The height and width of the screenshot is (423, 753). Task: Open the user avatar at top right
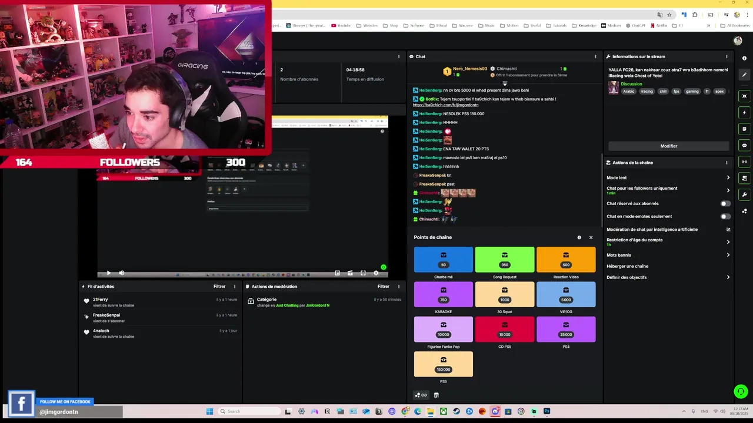(738, 41)
